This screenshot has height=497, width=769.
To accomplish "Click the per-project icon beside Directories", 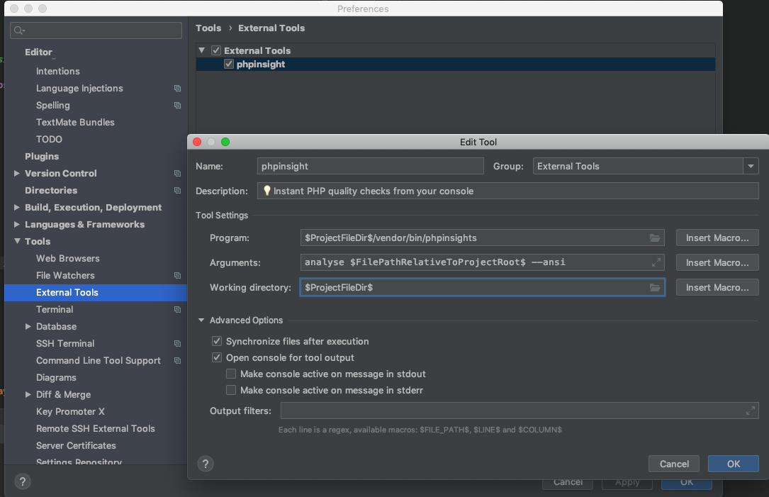I will tap(177, 190).
